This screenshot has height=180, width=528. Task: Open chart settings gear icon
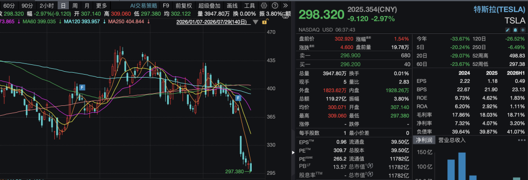coord(264,5)
